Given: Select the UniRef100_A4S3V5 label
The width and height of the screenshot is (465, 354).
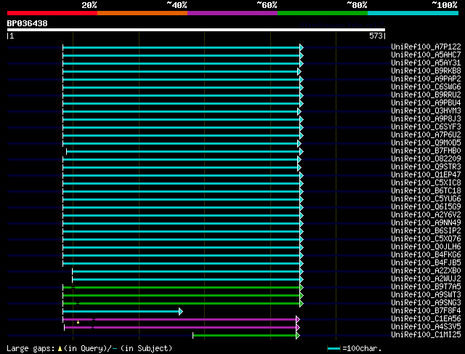Looking at the screenshot, I should tap(426, 327).
